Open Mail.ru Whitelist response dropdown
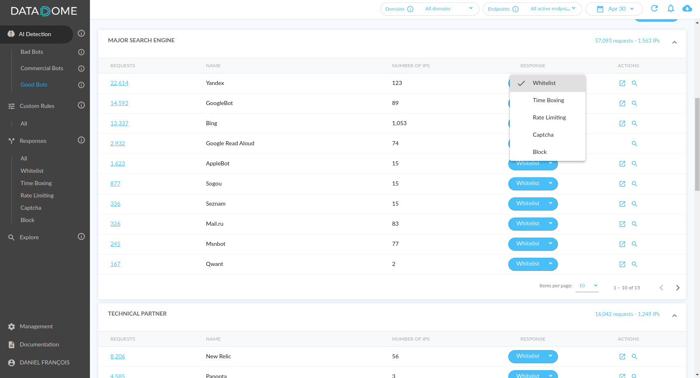The image size is (700, 378). pyautogui.click(x=533, y=224)
